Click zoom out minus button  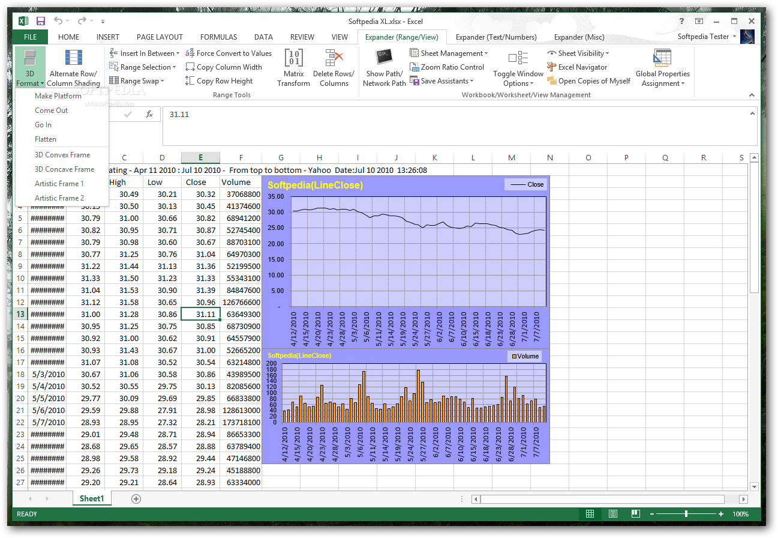pos(651,514)
